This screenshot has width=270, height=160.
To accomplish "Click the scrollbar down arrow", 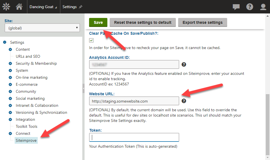I will coord(267,157).
